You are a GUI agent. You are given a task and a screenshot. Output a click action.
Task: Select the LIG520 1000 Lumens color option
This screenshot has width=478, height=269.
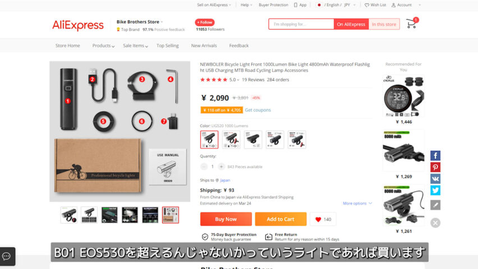(209, 140)
